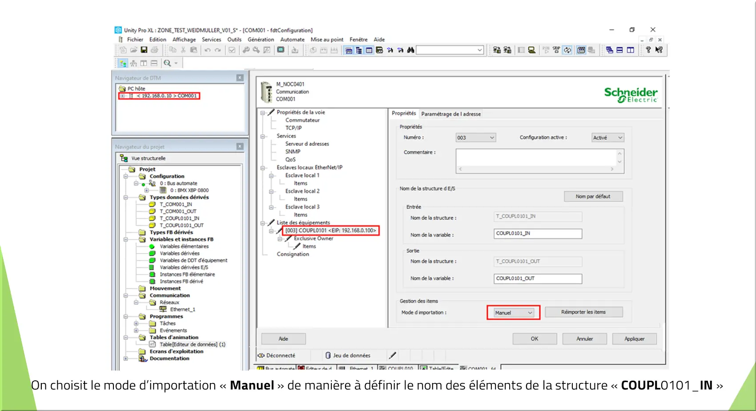
Task: Collapse the Esclave local 1 node
Action: click(x=271, y=176)
